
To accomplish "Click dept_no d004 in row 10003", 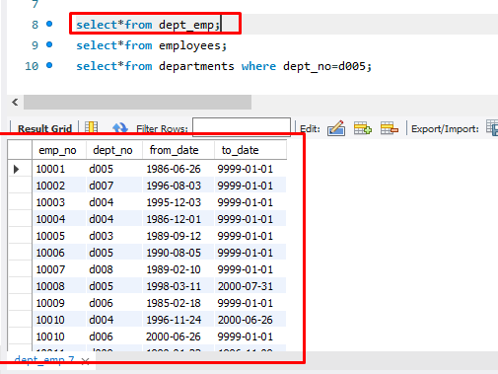I will click(114, 202).
